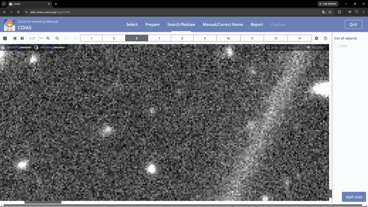Open a new browser tab
This screenshot has width=368, height=207.
click(56, 4)
